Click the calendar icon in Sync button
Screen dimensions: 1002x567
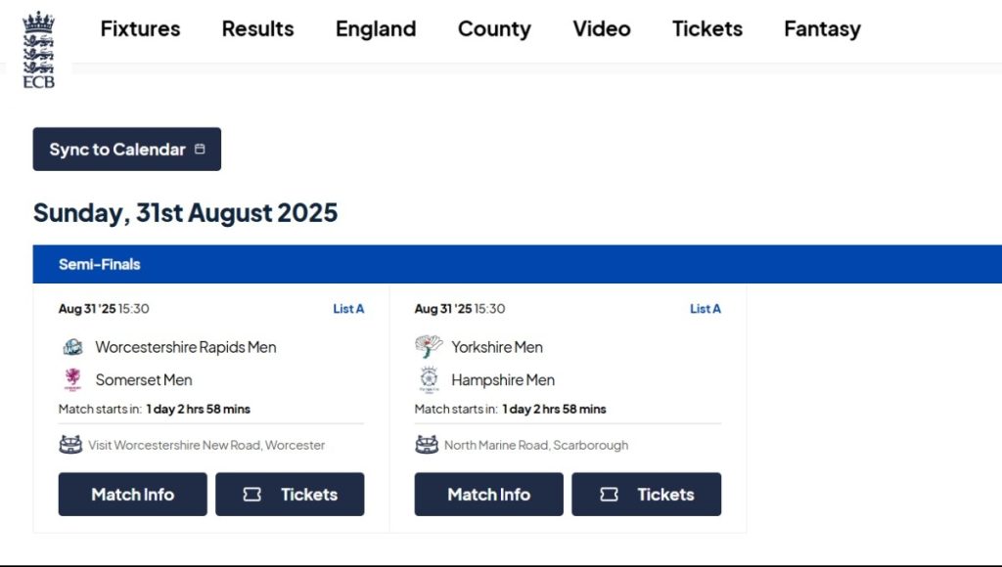point(200,149)
